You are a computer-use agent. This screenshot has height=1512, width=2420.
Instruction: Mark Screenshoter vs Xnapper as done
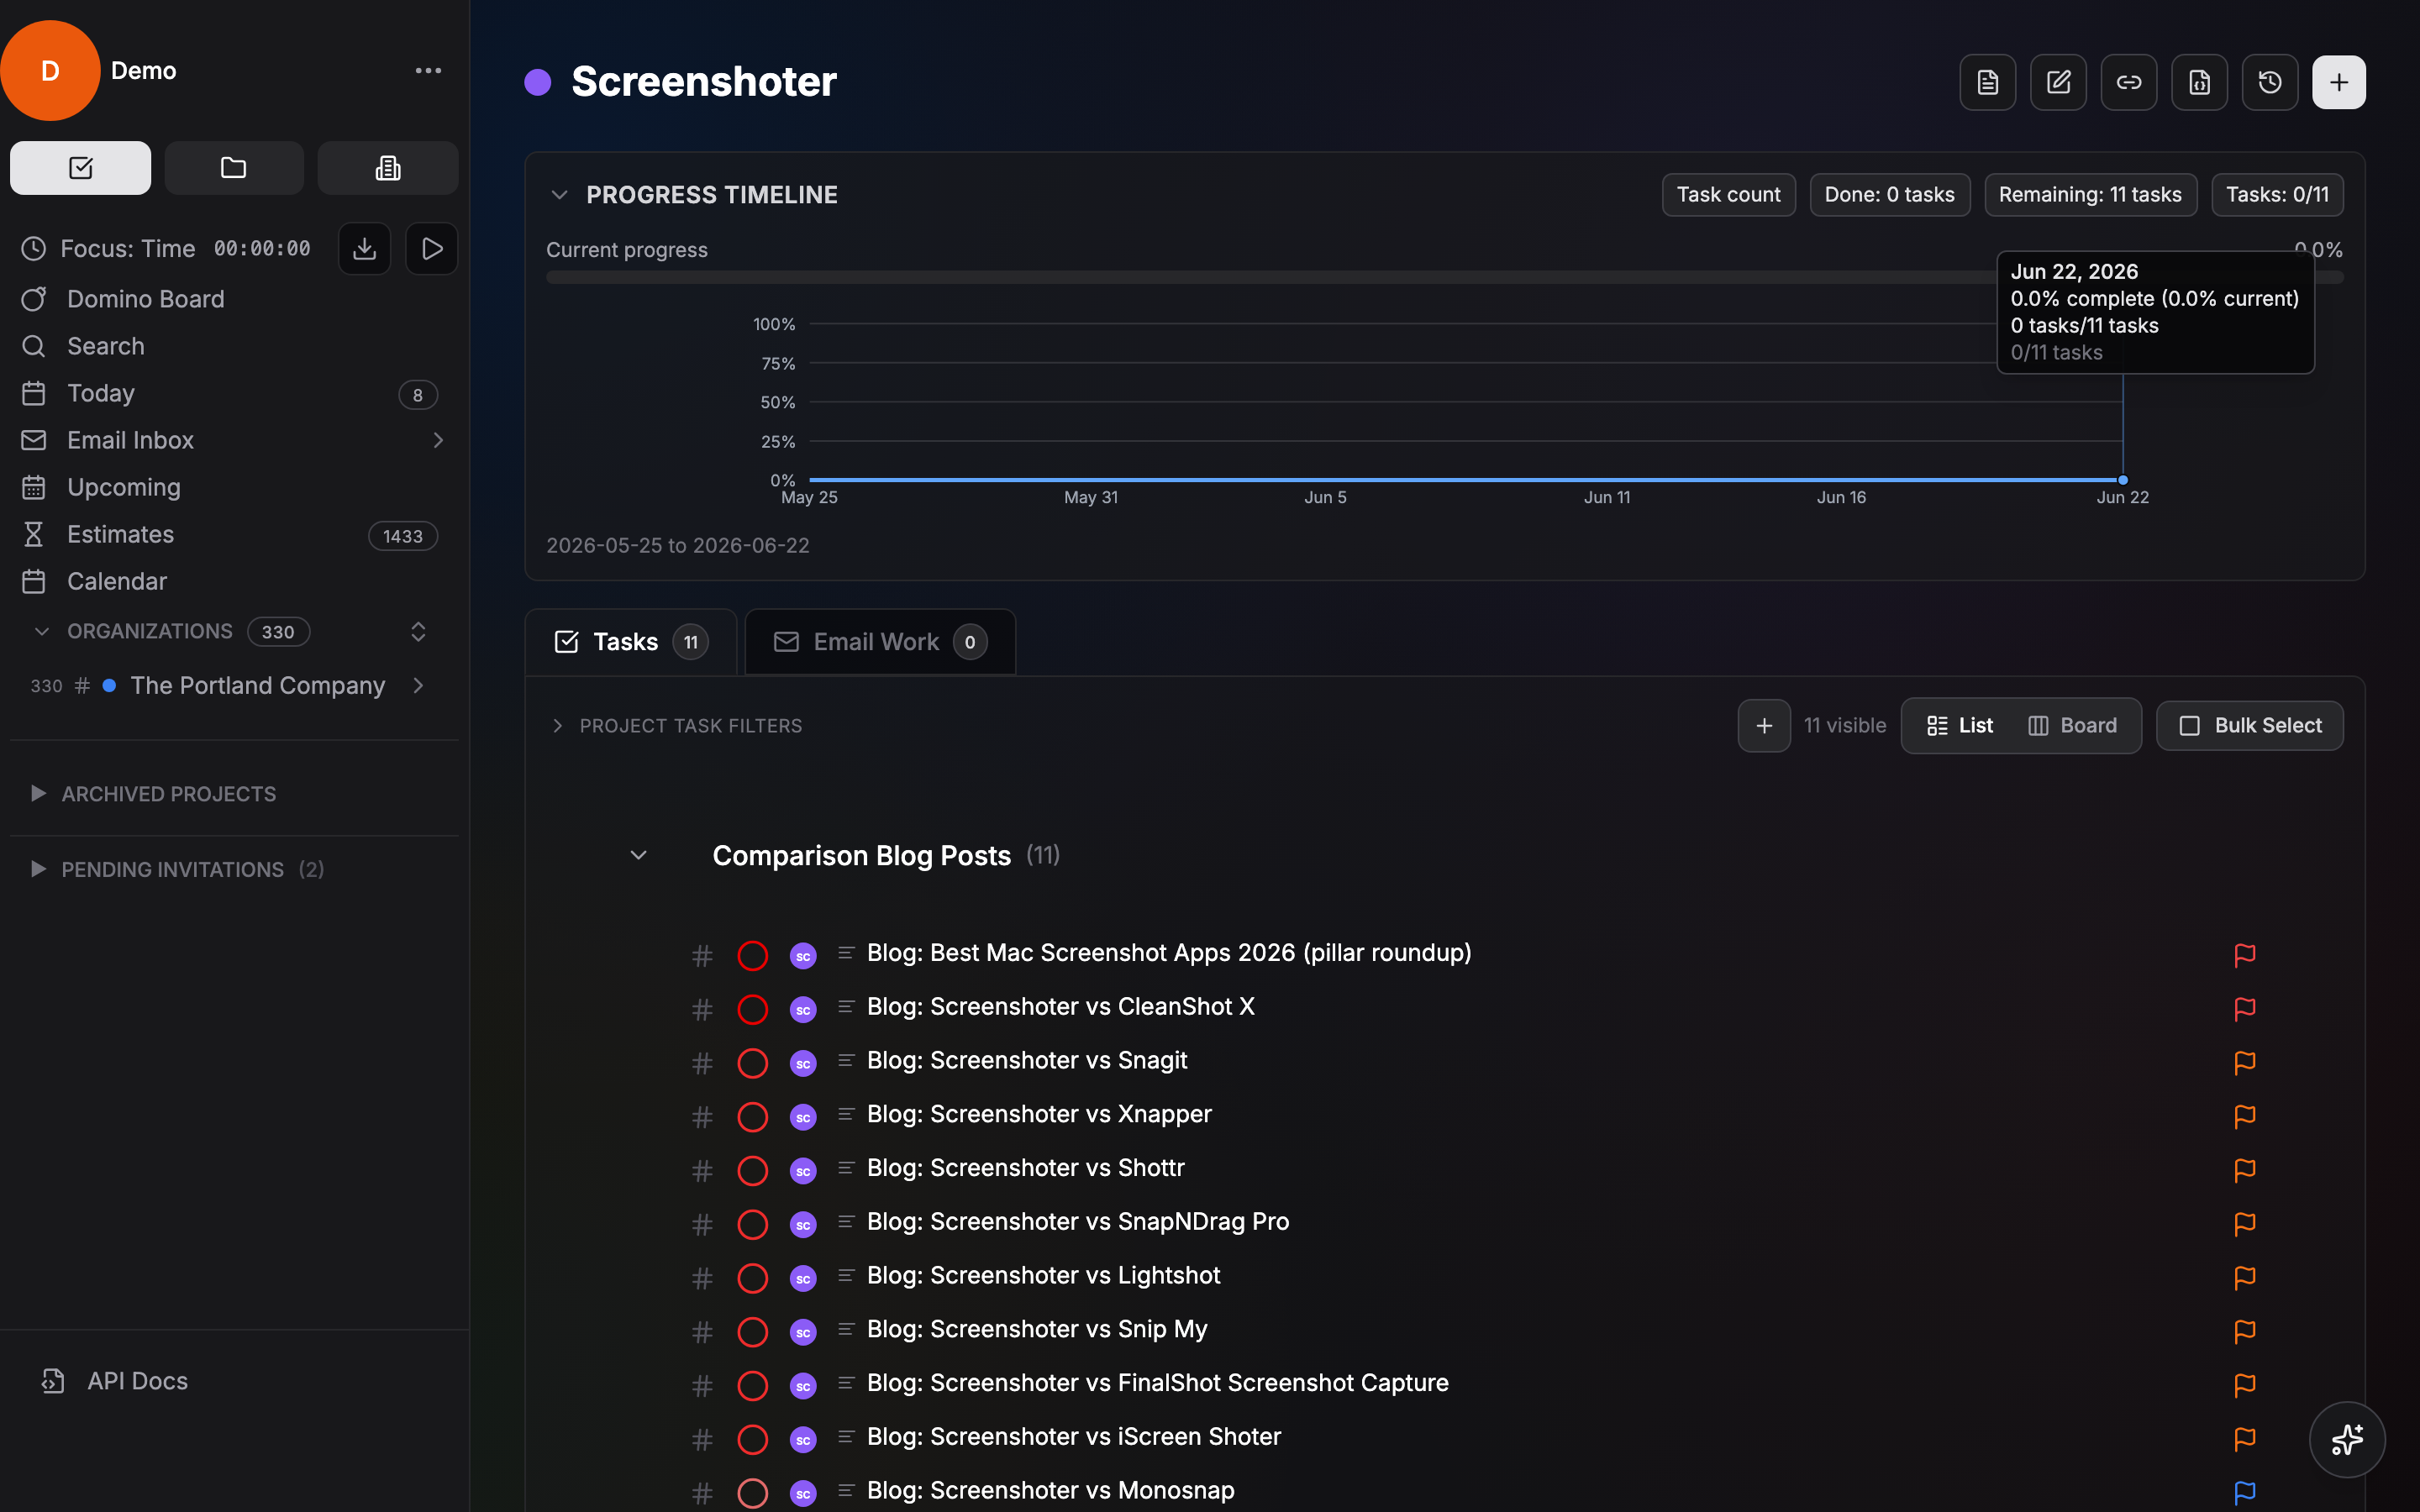click(x=752, y=1117)
